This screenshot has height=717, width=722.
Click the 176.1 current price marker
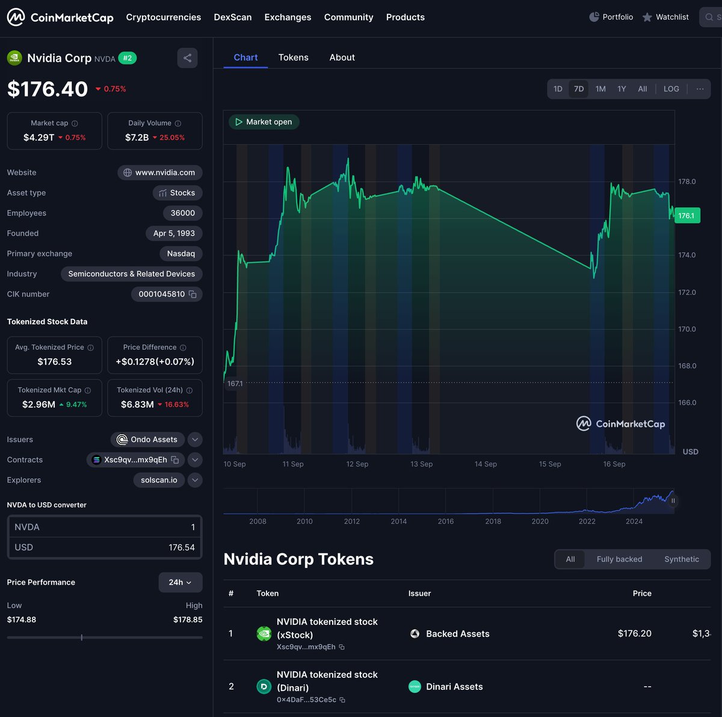coord(687,215)
